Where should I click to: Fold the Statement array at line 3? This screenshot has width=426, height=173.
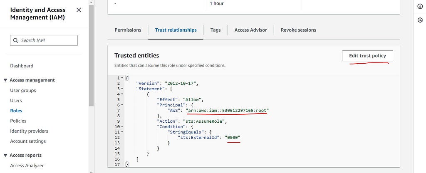pos(122,89)
